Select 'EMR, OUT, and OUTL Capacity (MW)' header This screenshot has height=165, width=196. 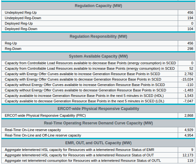(98, 143)
